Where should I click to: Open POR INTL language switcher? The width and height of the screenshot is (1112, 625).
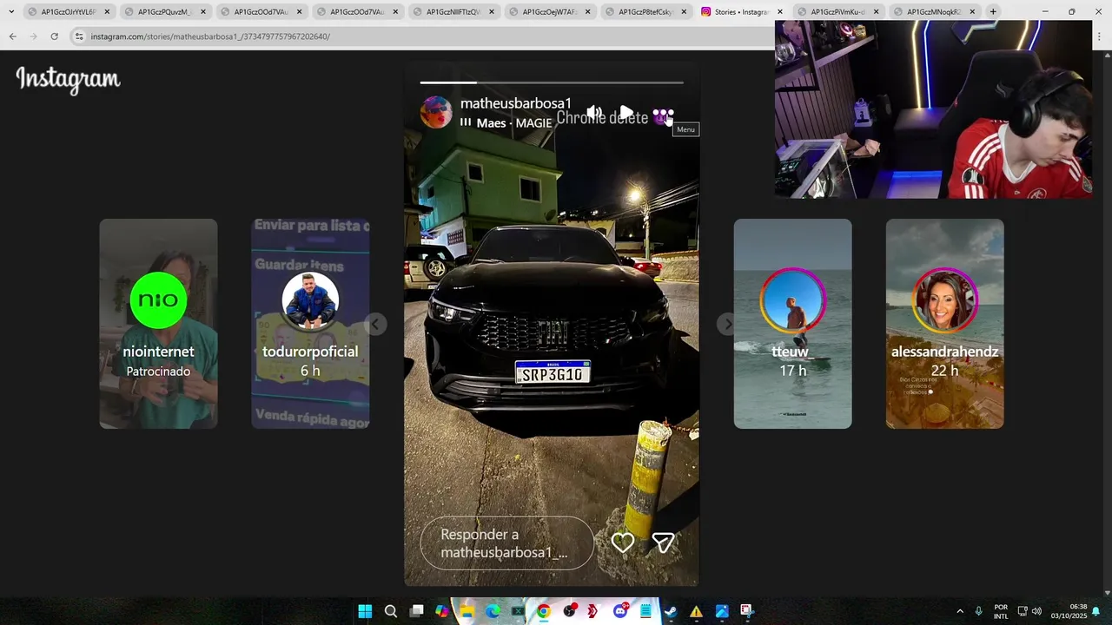[1001, 611]
